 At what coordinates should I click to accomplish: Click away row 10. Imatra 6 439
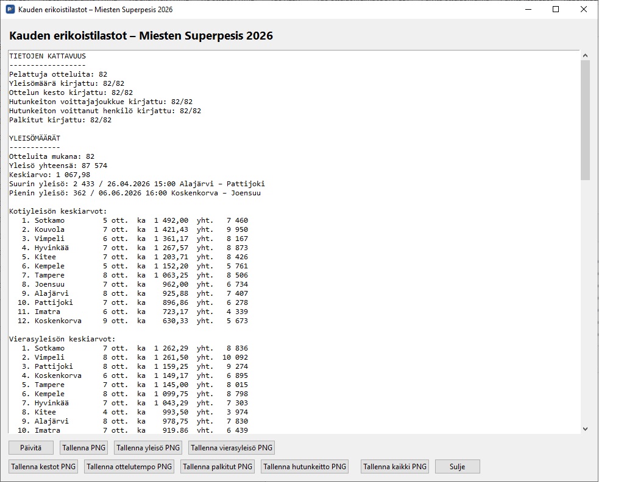132,430
